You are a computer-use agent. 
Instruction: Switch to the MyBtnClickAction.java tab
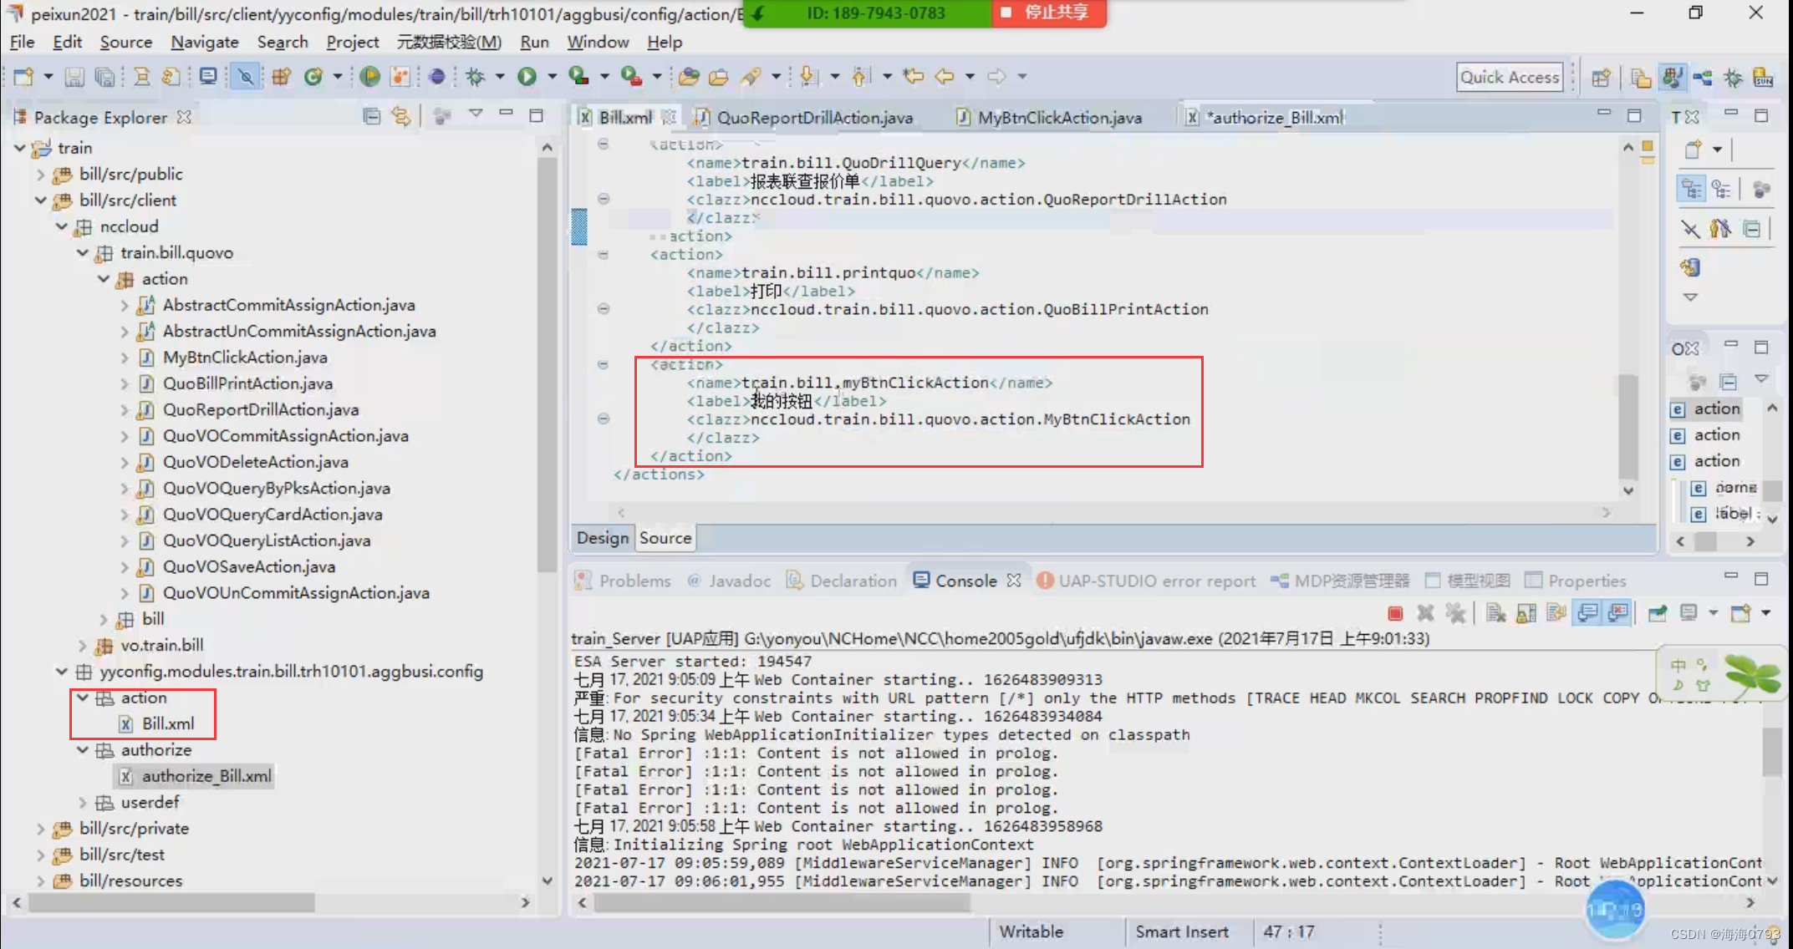pyautogui.click(x=1057, y=118)
